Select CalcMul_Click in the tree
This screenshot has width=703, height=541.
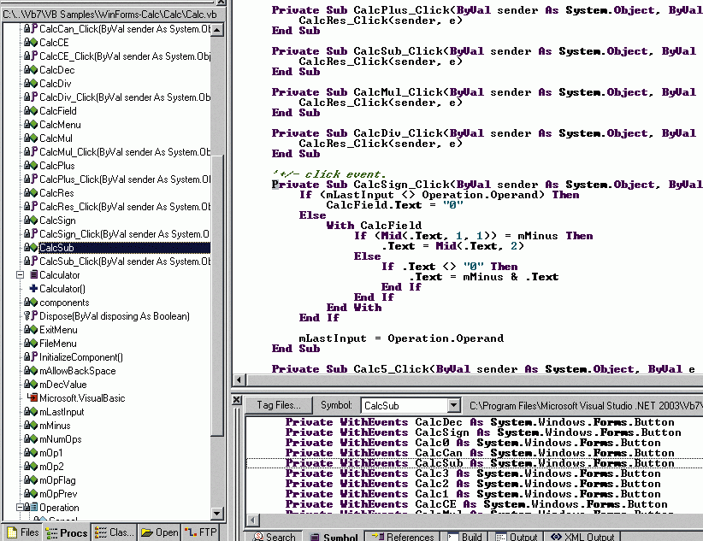click(125, 152)
